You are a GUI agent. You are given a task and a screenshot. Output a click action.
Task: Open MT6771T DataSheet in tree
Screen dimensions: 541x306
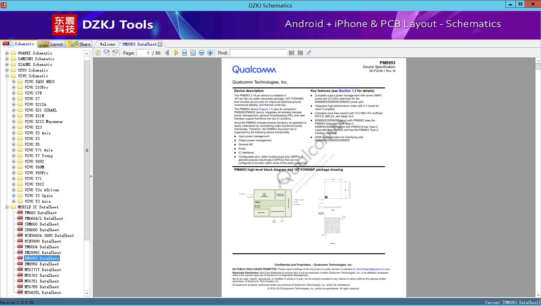click(43, 270)
